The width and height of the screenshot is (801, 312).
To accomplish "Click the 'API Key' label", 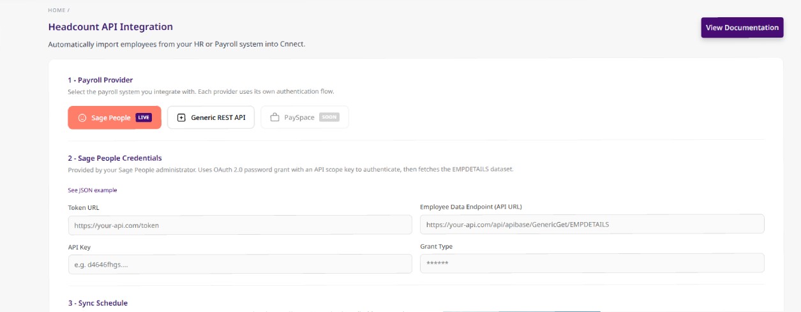I will (x=80, y=246).
